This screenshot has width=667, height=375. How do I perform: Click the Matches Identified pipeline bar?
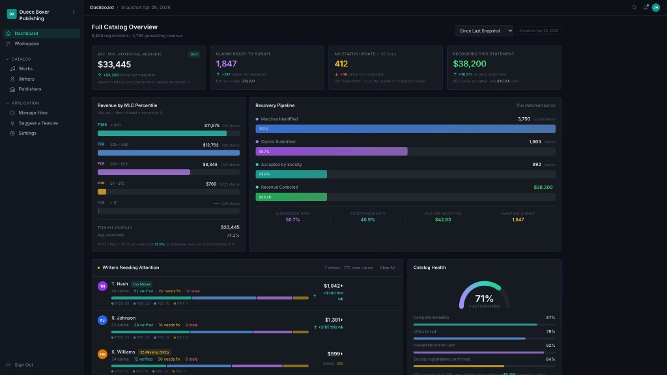click(x=405, y=129)
